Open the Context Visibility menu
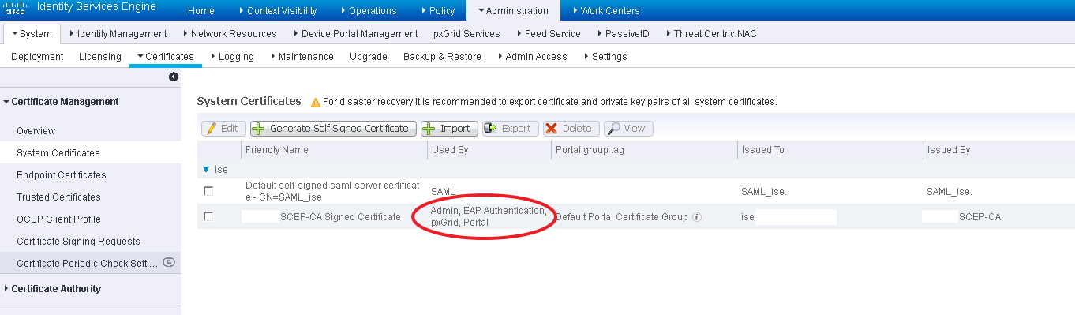 [x=277, y=11]
